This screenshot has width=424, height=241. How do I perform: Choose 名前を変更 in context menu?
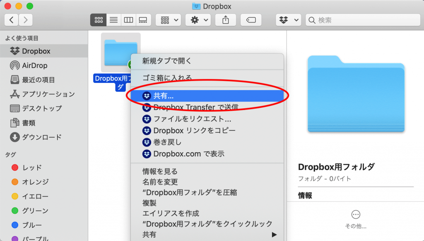[207, 182]
